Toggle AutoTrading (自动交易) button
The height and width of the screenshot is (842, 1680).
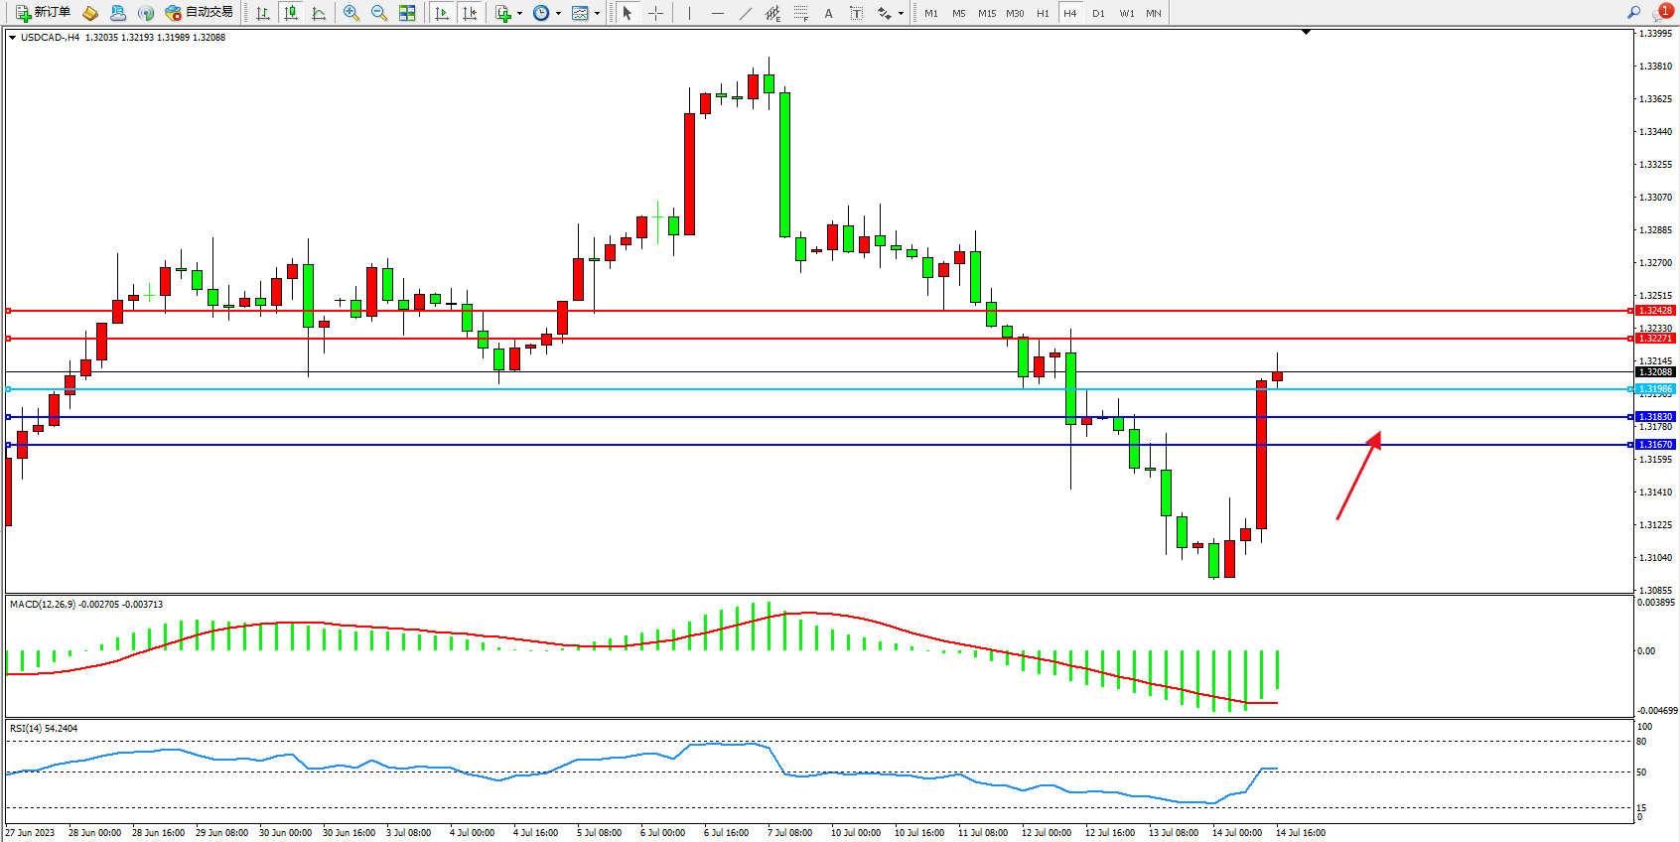click(x=200, y=13)
